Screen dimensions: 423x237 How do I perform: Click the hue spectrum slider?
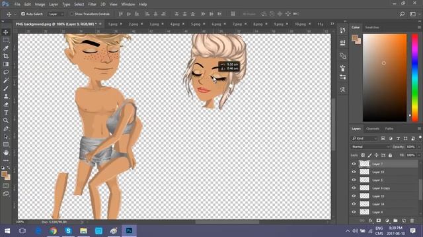click(x=414, y=78)
